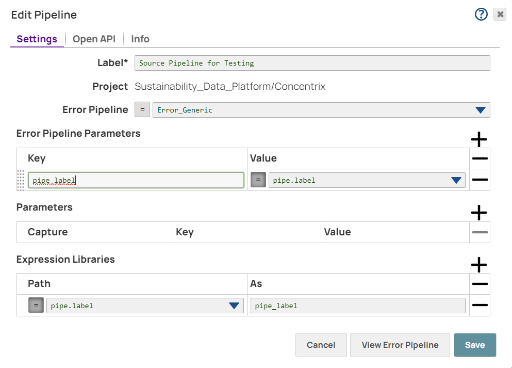
Task: Click View Error Pipeline
Action: 400,345
